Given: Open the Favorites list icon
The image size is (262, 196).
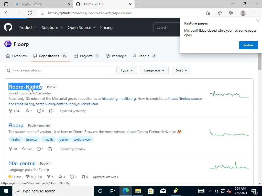Looking at the screenshot, I should 220,13.
